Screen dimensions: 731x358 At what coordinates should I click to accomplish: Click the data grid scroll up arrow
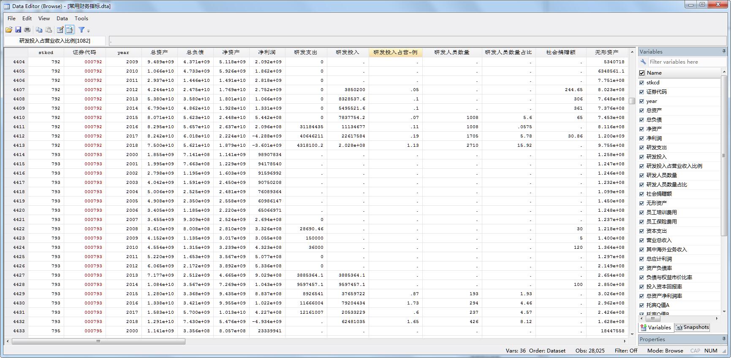point(632,52)
